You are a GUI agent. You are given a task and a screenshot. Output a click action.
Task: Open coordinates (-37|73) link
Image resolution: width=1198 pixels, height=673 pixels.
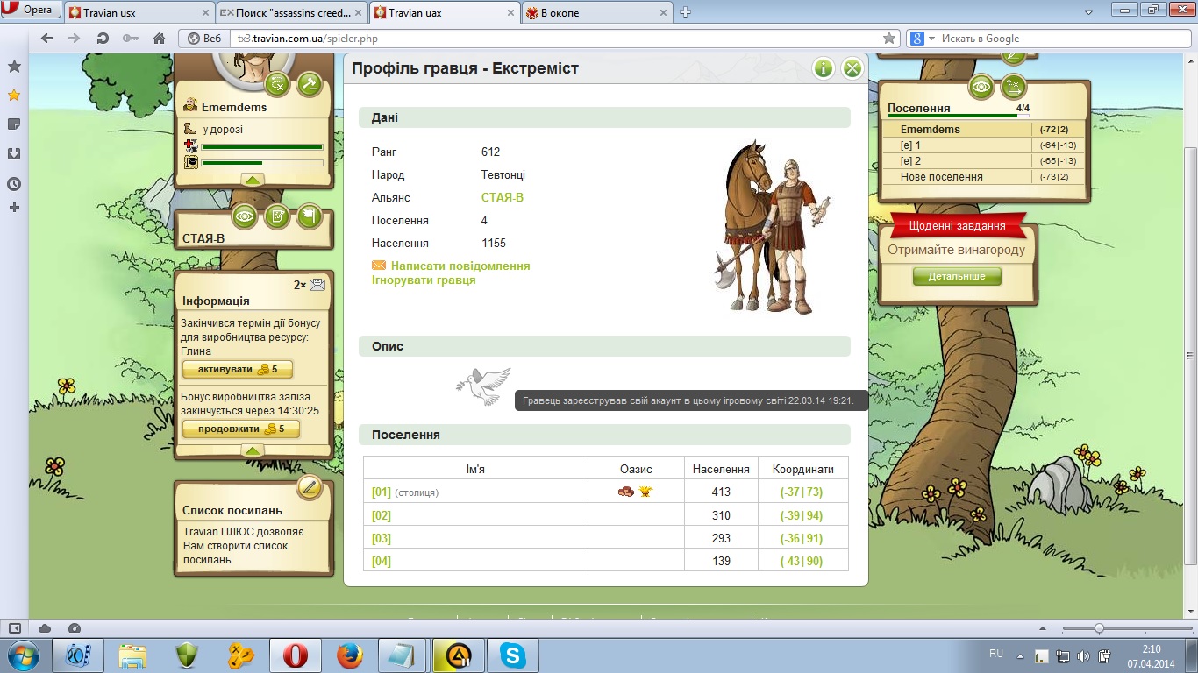[802, 492]
